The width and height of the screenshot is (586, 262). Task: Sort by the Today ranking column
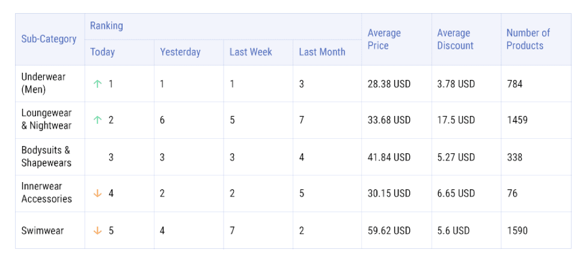pos(102,52)
